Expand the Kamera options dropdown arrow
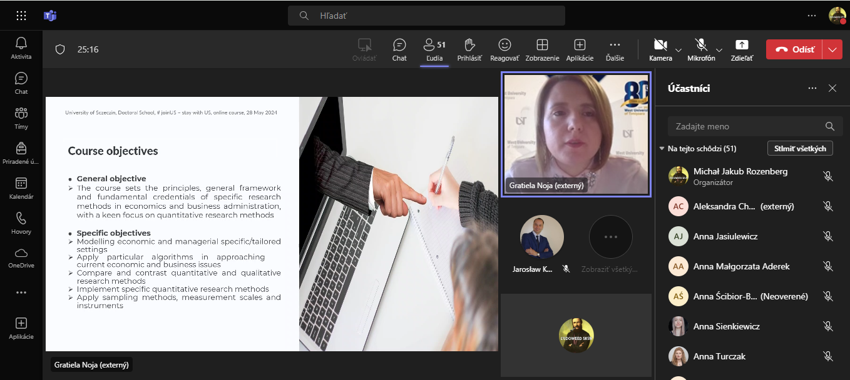Screen dimensions: 850x380 tap(678, 49)
